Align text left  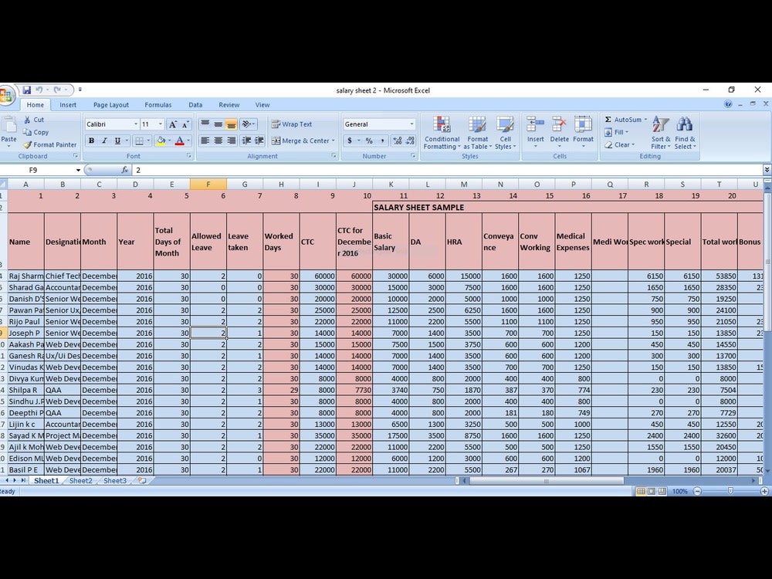pyautogui.click(x=205, y=141)
